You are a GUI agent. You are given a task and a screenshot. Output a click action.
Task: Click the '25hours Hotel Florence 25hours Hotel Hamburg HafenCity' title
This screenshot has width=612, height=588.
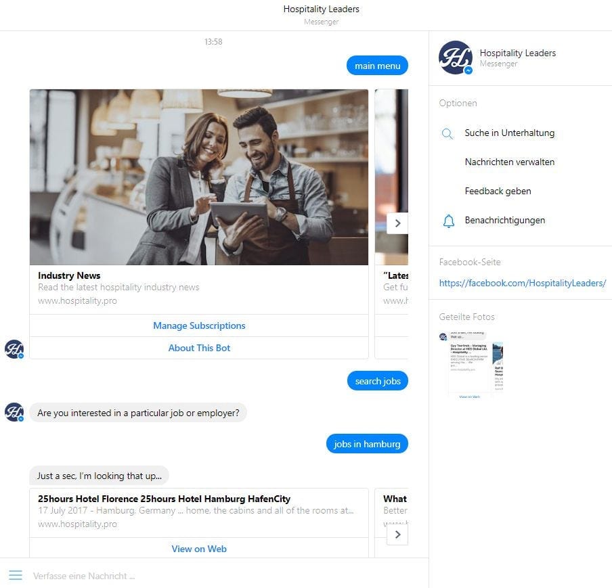pyautogui.click(x=164, y=499)
